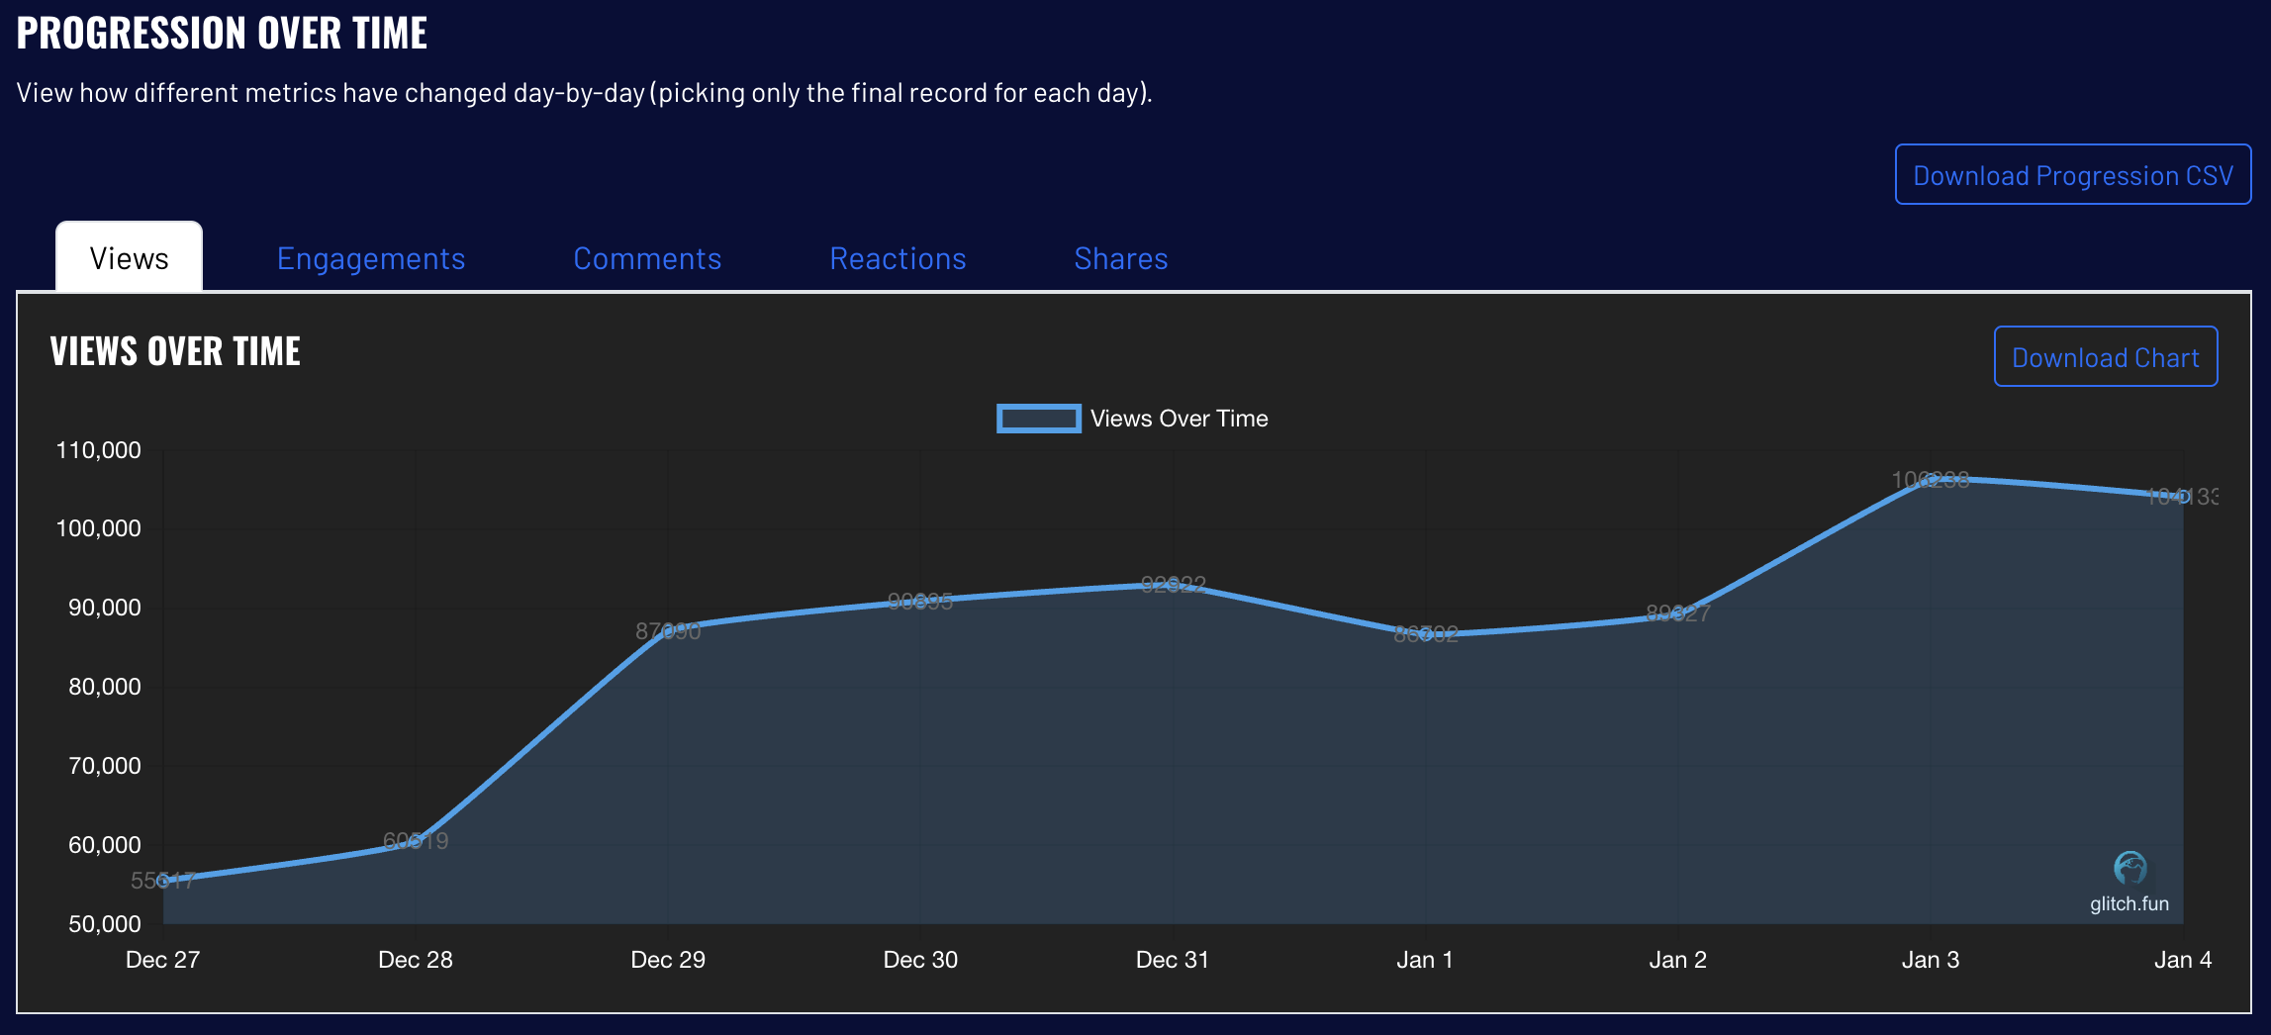Switch to the Reactions tab

point(898,258)
